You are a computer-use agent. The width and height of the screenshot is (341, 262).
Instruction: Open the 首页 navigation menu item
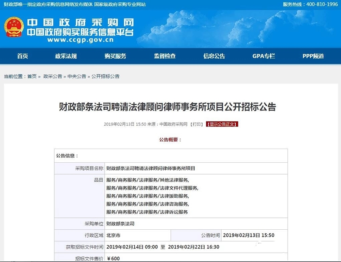click(23, 56)
